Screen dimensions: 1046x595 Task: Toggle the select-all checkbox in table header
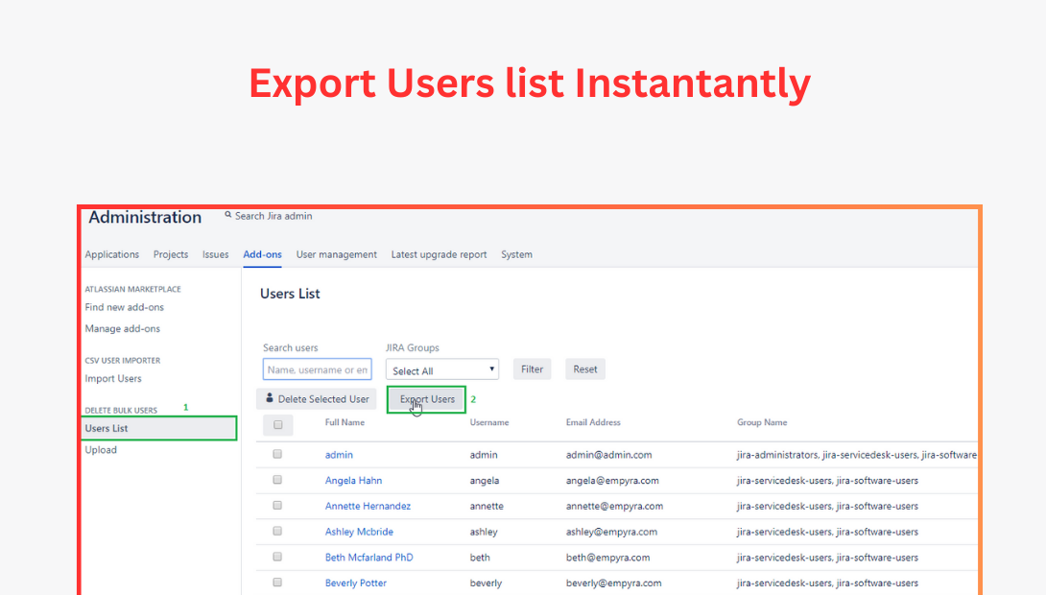coord(278,425)
